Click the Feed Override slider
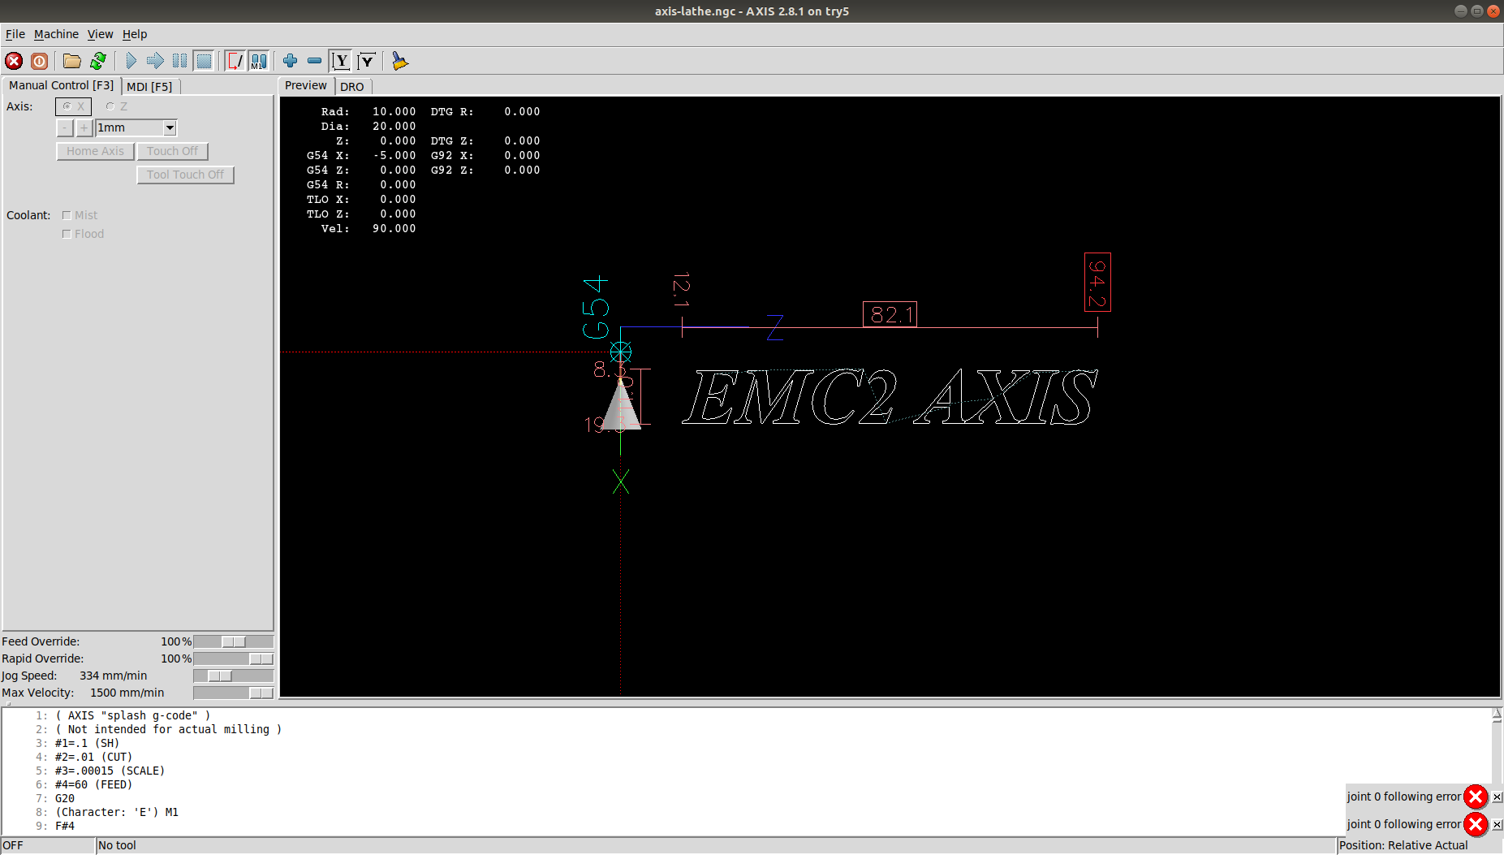 pyautogui.click(x=234, y=641)
